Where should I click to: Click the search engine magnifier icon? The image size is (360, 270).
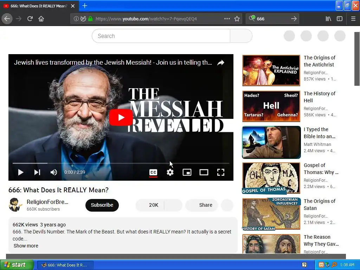coord(252,18)
